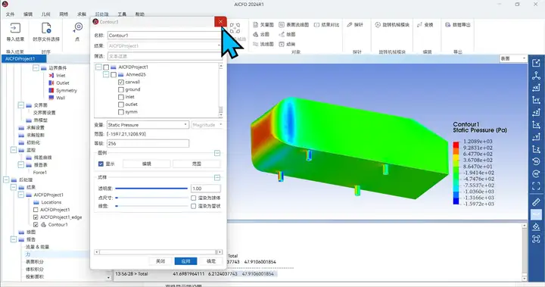This screenshot has width=545, height=287.
Task: Rotate view 90 degrees clockwise
Action: point(536,173)
